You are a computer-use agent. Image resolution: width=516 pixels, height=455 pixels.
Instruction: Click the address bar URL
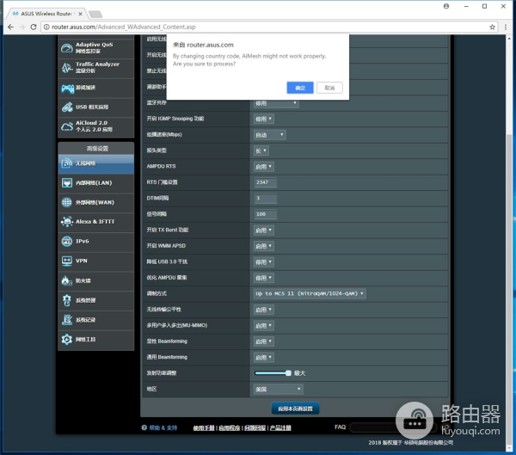pyautogui.click(x=123, y=27)
